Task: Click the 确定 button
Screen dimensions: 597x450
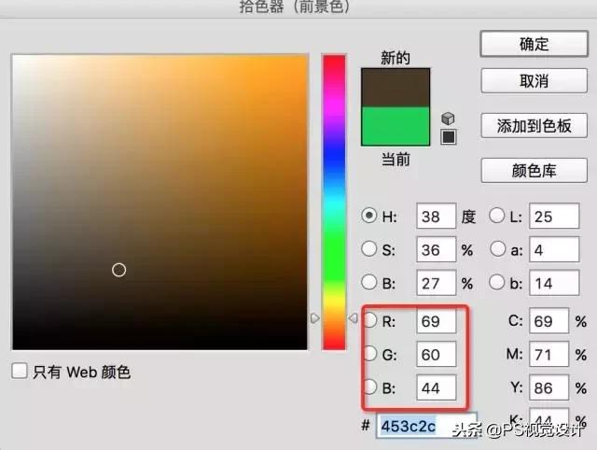Action: [x=535, y=44]
